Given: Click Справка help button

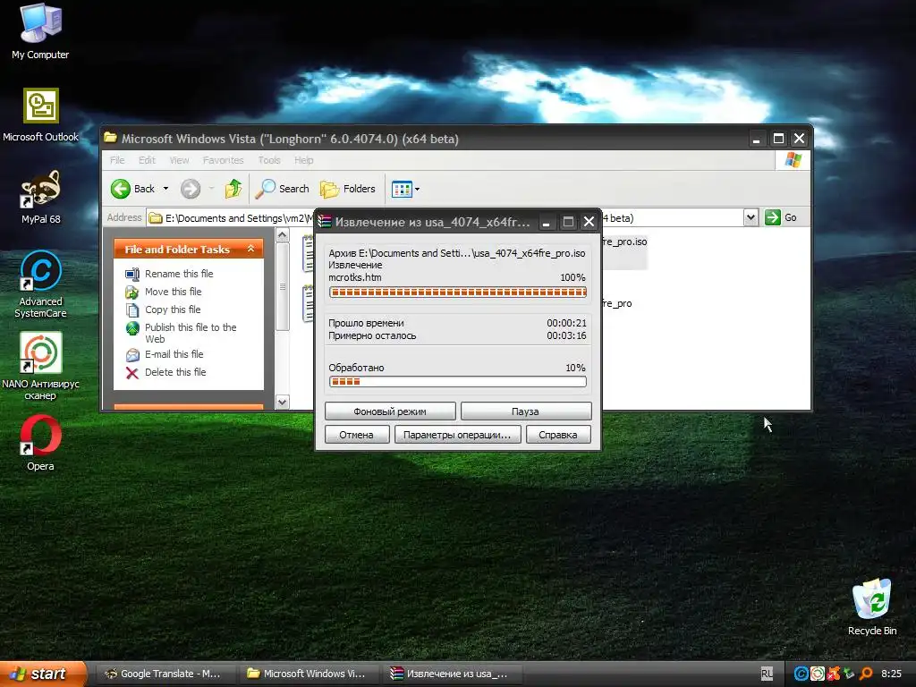Looking at the screenshot, I should [558, 435].
